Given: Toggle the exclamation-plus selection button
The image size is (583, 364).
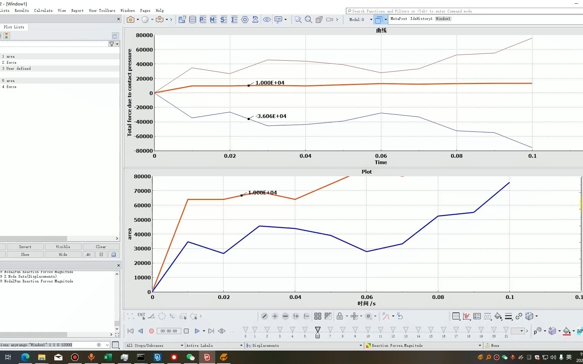Looking at the screenshot, I should click(296, 316).
